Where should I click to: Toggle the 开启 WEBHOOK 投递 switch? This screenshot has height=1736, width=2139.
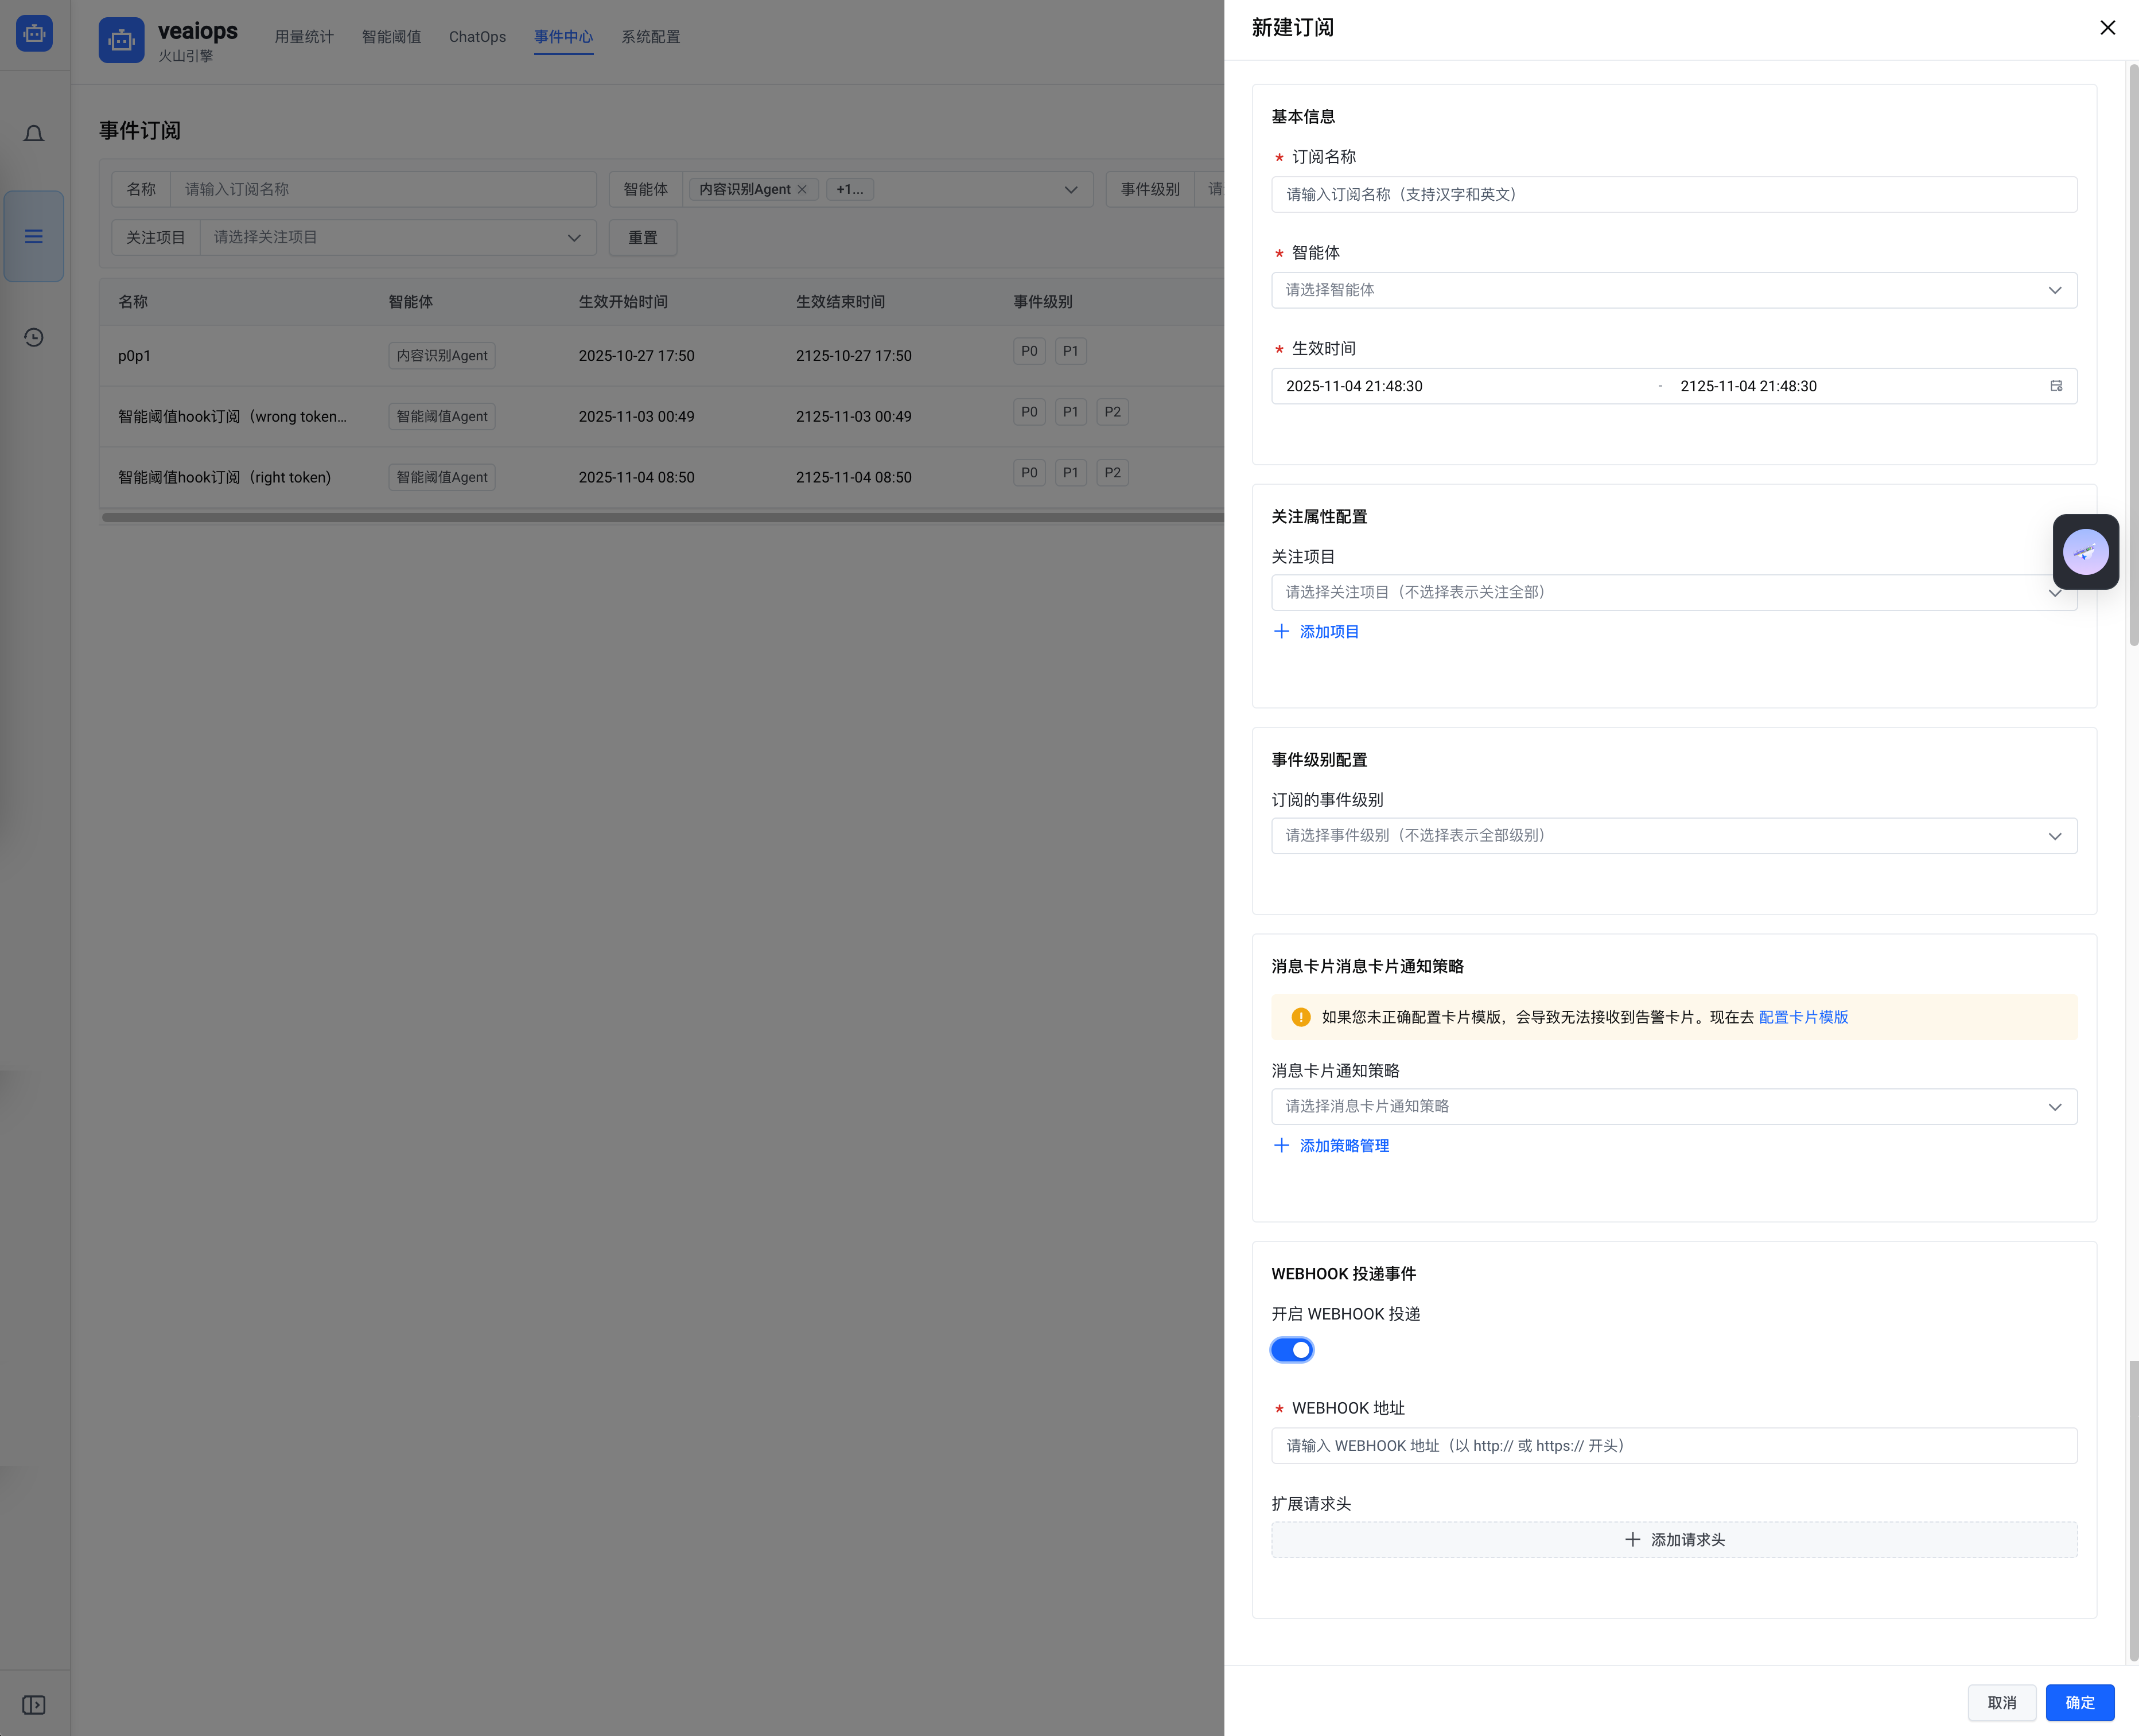(1292, 1350)
